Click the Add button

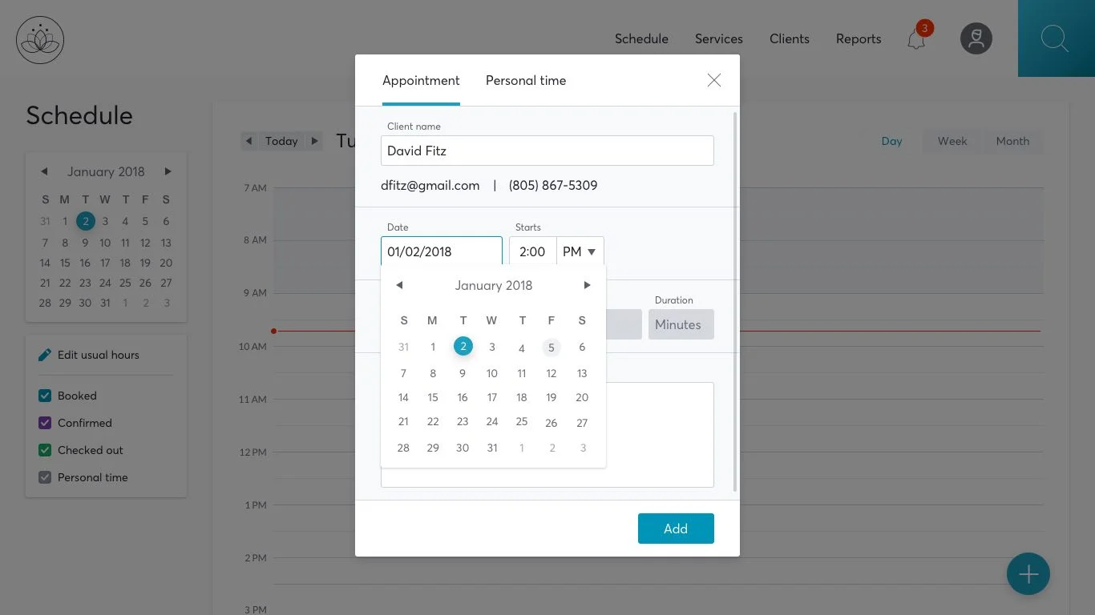click(676, 529)
